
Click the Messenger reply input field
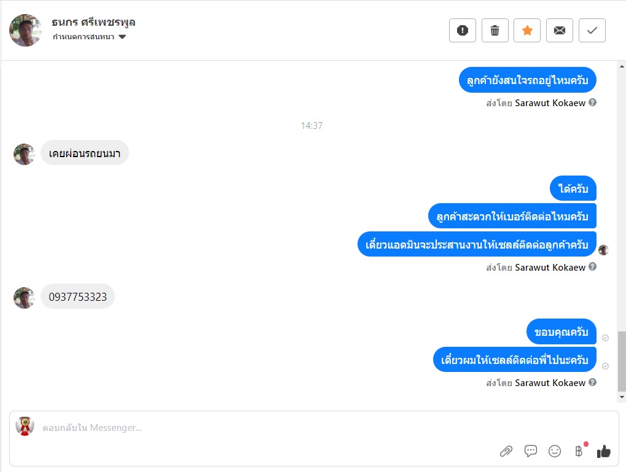pyautogui.click(x=264, y=428)
